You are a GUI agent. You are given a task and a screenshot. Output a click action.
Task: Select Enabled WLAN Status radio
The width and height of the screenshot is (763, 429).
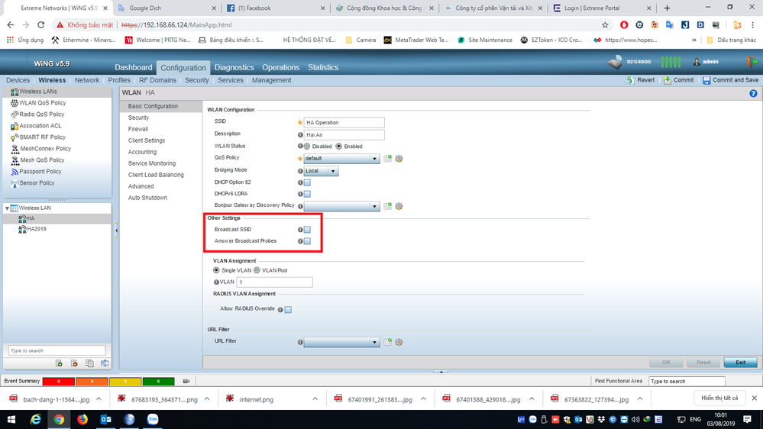tap(339, 147)
